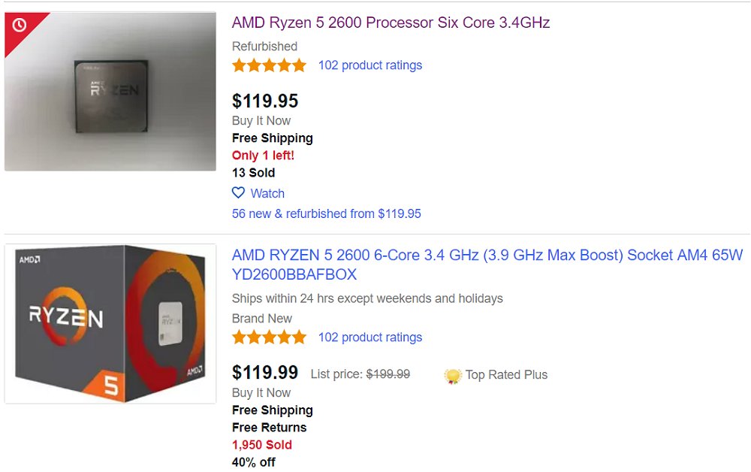Click the 1,950 Sold text

tap(262, 445)
